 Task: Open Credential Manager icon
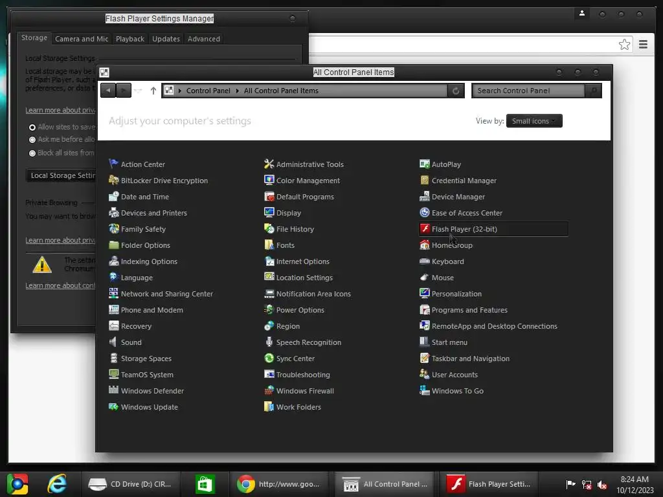pyautogui.click(x=425, y=180)
